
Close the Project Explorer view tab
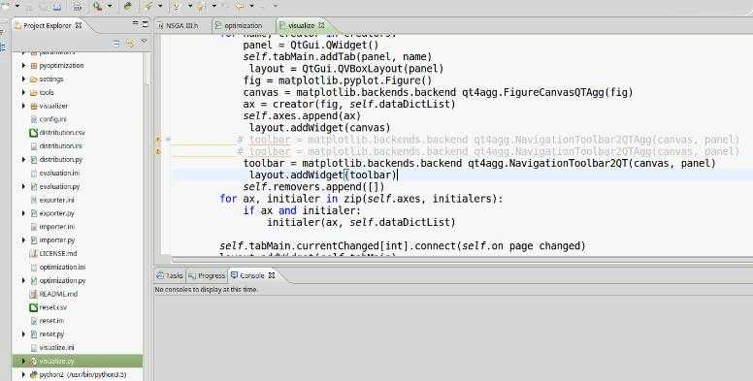[79, 25]
